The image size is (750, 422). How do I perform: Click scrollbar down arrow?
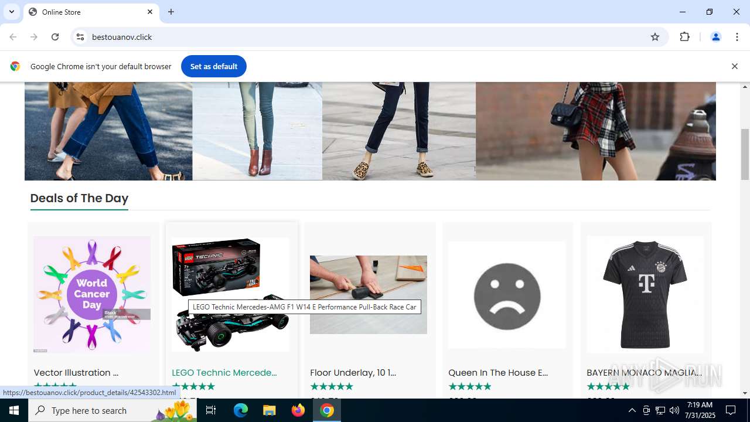(x=745, y=393)
